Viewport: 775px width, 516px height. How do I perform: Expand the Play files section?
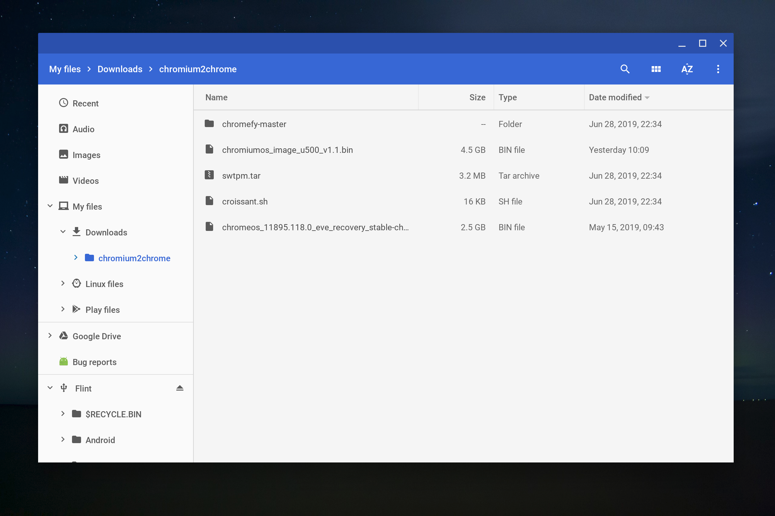[x=63, y=309]
